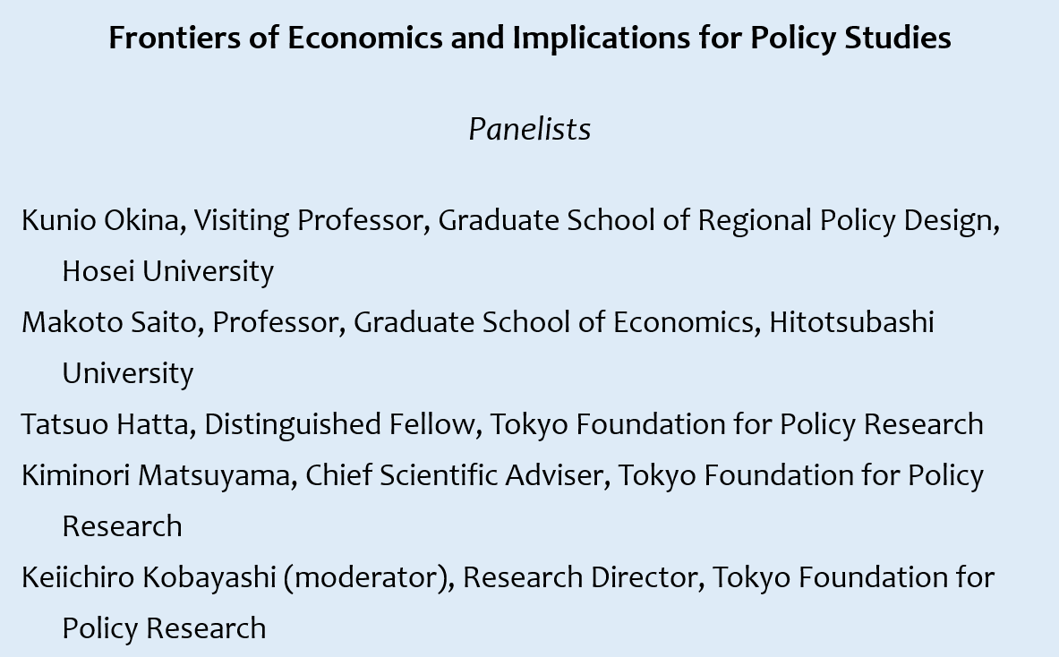1059x657 pixels.
Task: Click 'Policy Research' on the last line
Action: pos(164,628)
